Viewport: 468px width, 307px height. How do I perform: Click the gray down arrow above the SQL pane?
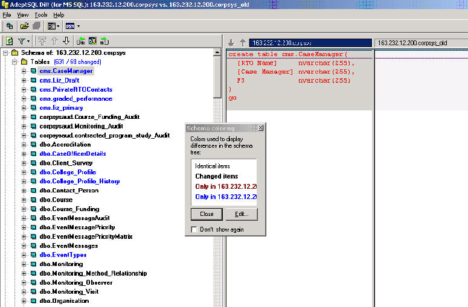point(231,43)
